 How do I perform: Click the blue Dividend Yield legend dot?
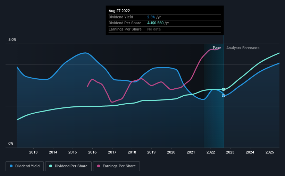click(11, 166)
